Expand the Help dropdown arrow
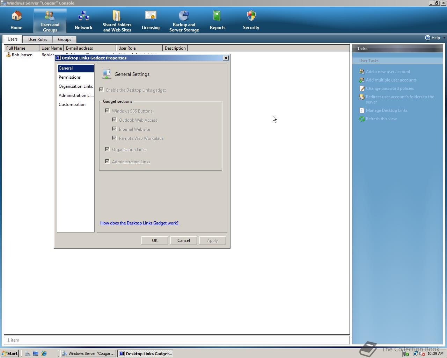 [x=444, y=38]
